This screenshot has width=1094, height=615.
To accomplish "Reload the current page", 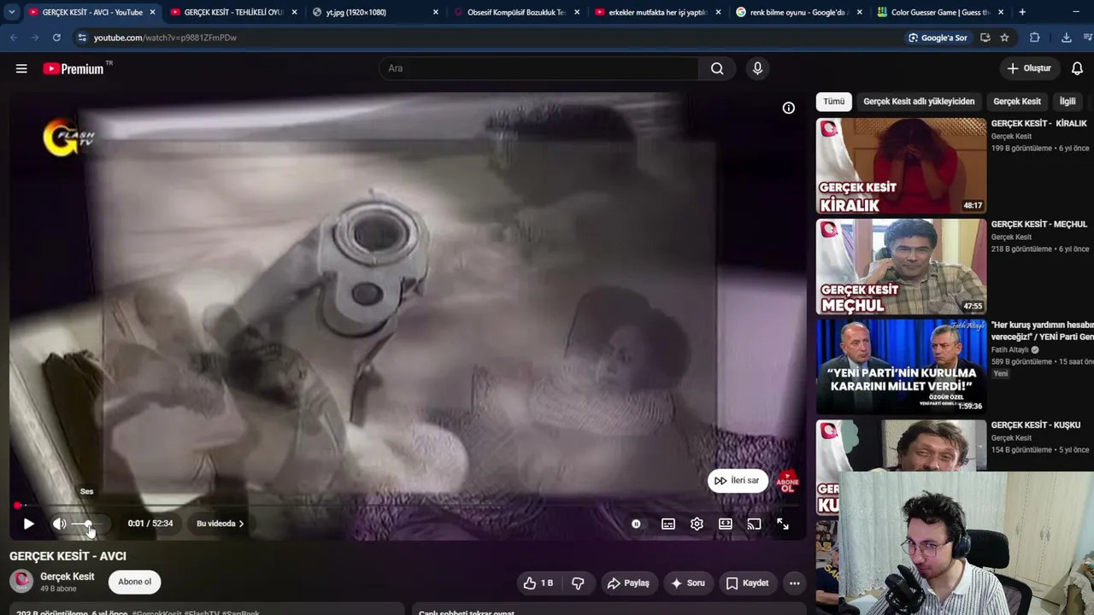I will click(x=56, y=38).
